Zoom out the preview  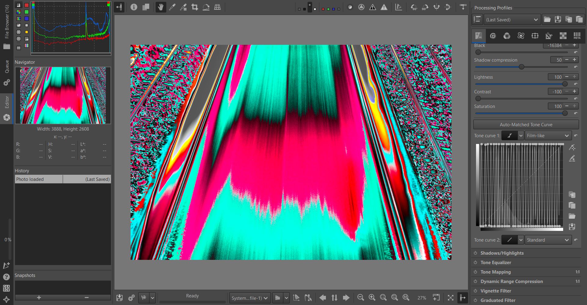360,298
